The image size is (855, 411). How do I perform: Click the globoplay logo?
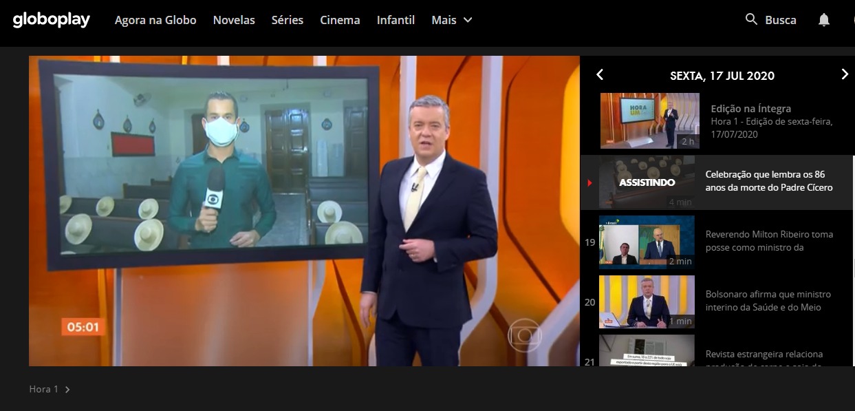pyautogui.click(x=51, y=20)
